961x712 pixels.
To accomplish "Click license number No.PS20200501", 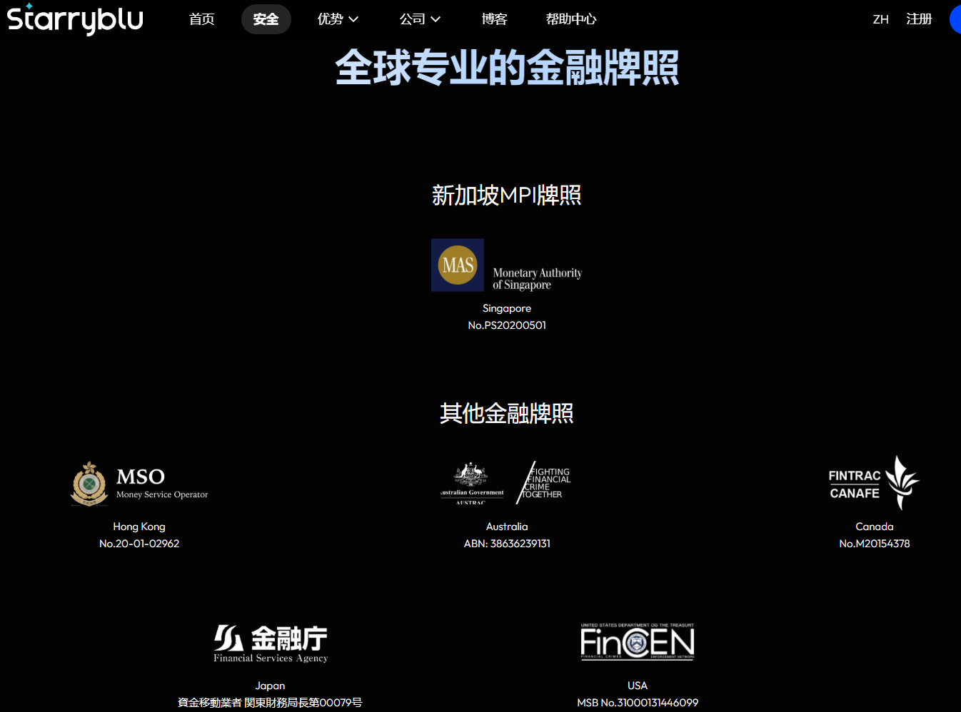I will click(x=507, y=325).
